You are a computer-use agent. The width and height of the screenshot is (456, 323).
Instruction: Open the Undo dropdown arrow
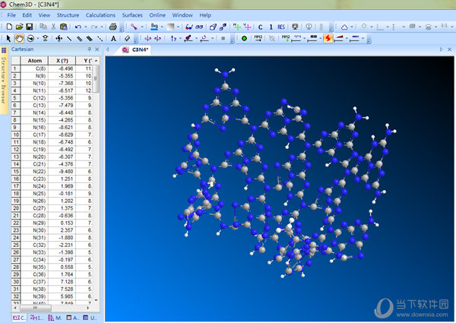[85, 27]
